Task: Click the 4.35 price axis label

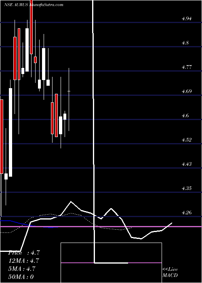Action: [187, 188]
